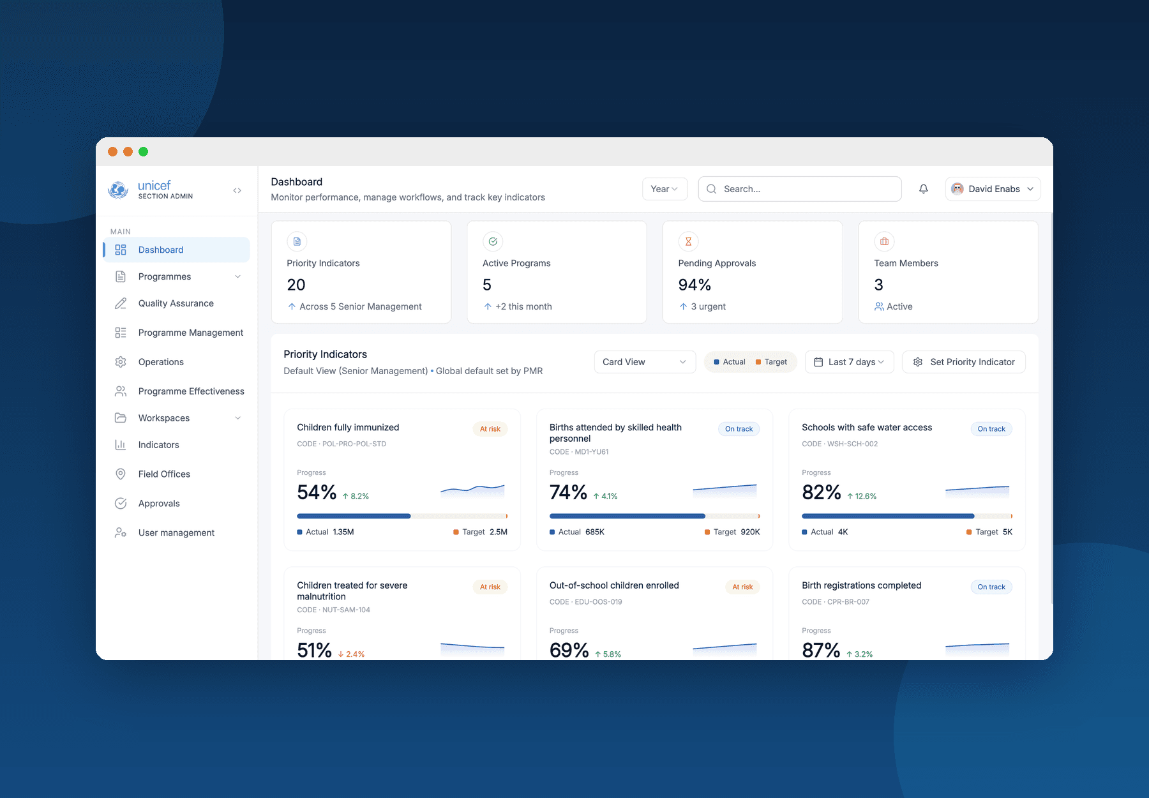Open the Last 7 days range dropdown
Viewport: 1149px width, 798px height.
click(x=849, y=362)
